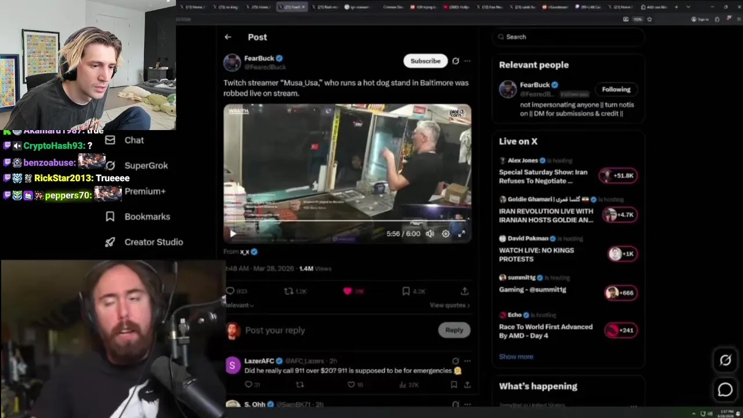
Task: Bookmark LazerAFC comment
Action: coord(454,384)
